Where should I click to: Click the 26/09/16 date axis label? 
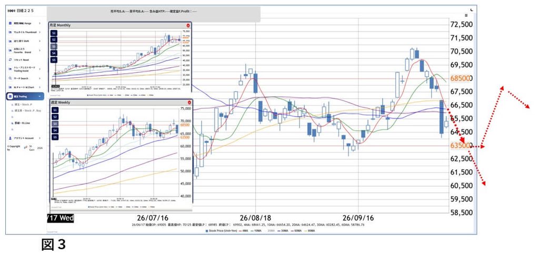click(358, 218)
